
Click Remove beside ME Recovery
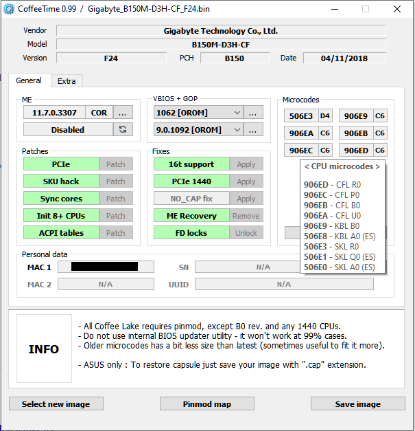click(x=246, y=216)
